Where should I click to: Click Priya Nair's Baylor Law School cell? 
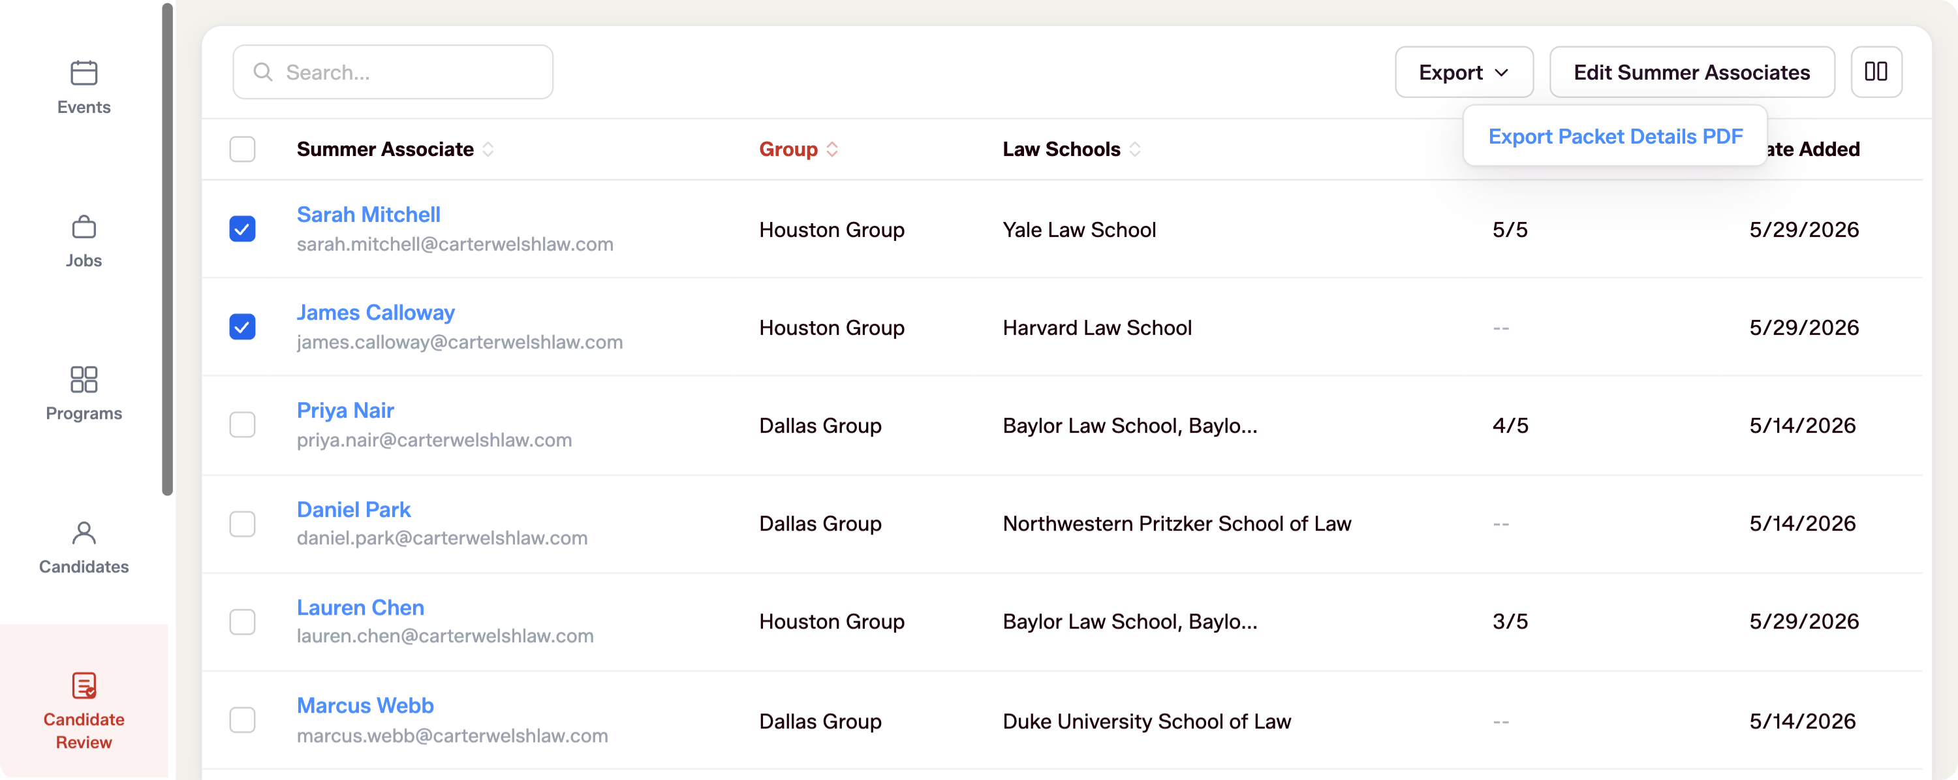click(1130, 426)
